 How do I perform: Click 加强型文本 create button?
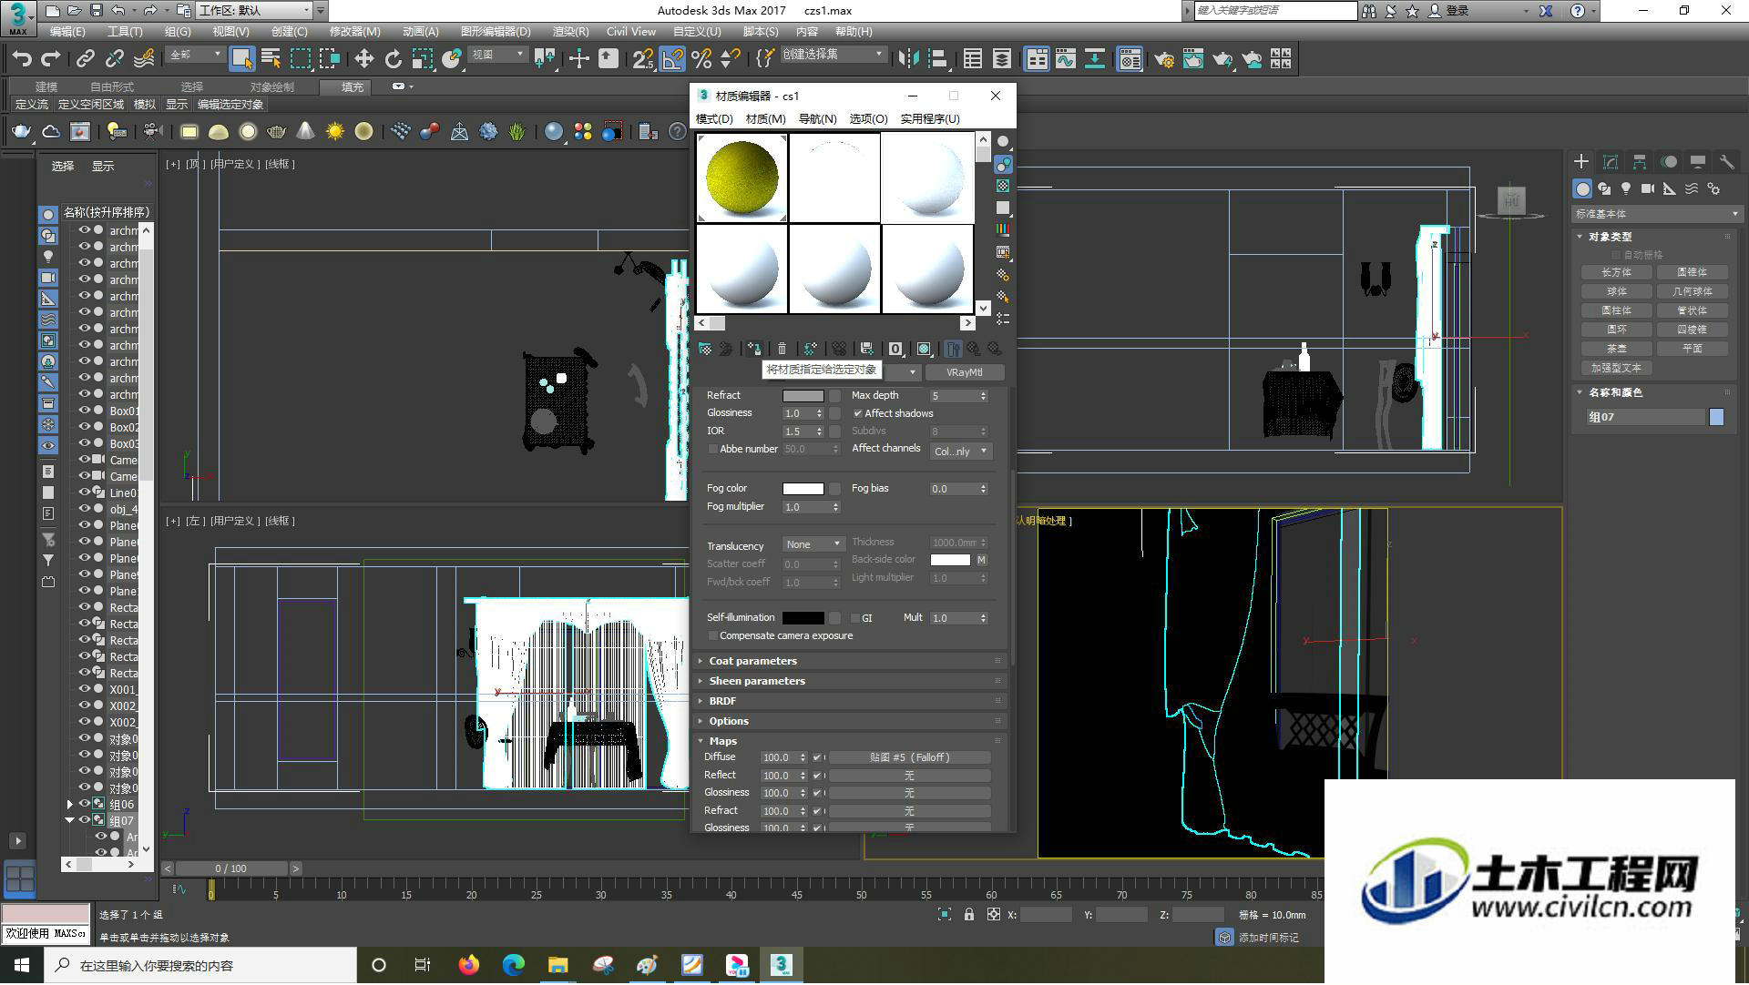click(x=1616, y=368)
